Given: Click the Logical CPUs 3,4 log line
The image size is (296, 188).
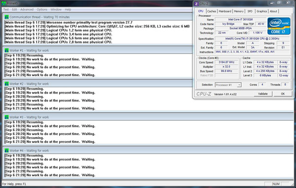Looking at the screenshot, I should pyautogui.click(x=58, y=34).
